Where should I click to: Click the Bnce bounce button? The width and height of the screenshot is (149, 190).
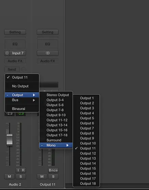pyautogui.click(x=53, y=170)
